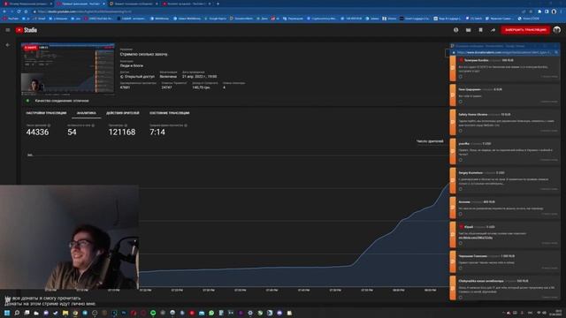Click the 54 chat activity metric
This screenshot has height=318, width=566.
pos(72,132)
